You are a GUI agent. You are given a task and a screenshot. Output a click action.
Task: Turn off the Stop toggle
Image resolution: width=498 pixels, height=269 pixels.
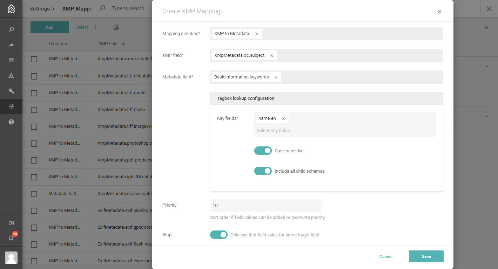218,235
